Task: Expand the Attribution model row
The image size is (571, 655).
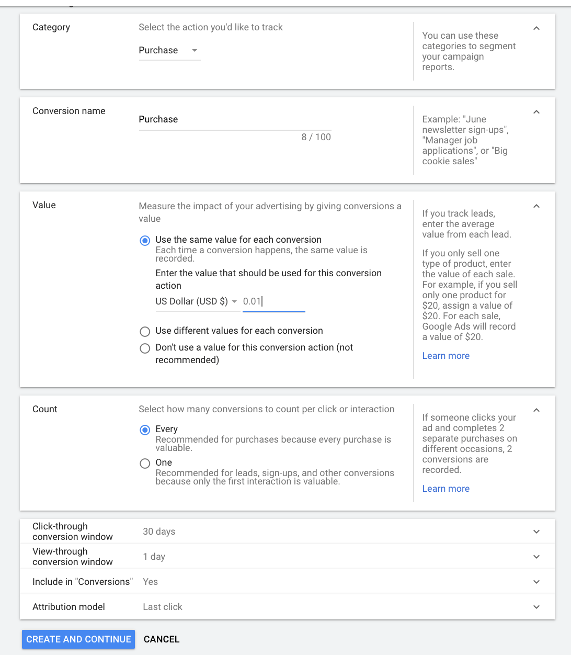Action: (x=536, y=606)
